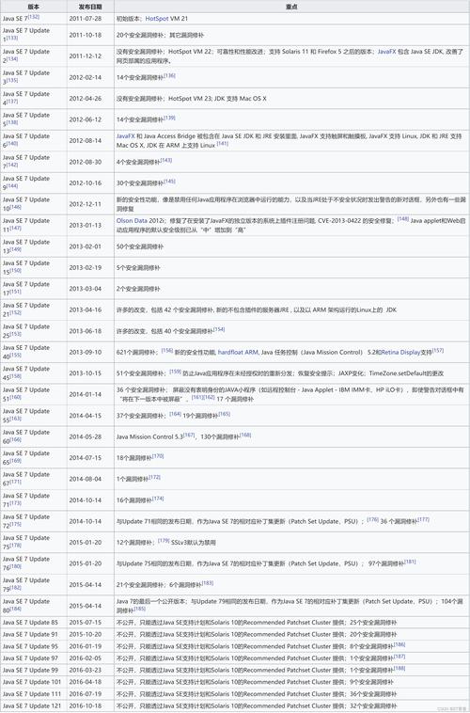
Task: Open reference [187] in Update 97 row
Action: (399, 657)
